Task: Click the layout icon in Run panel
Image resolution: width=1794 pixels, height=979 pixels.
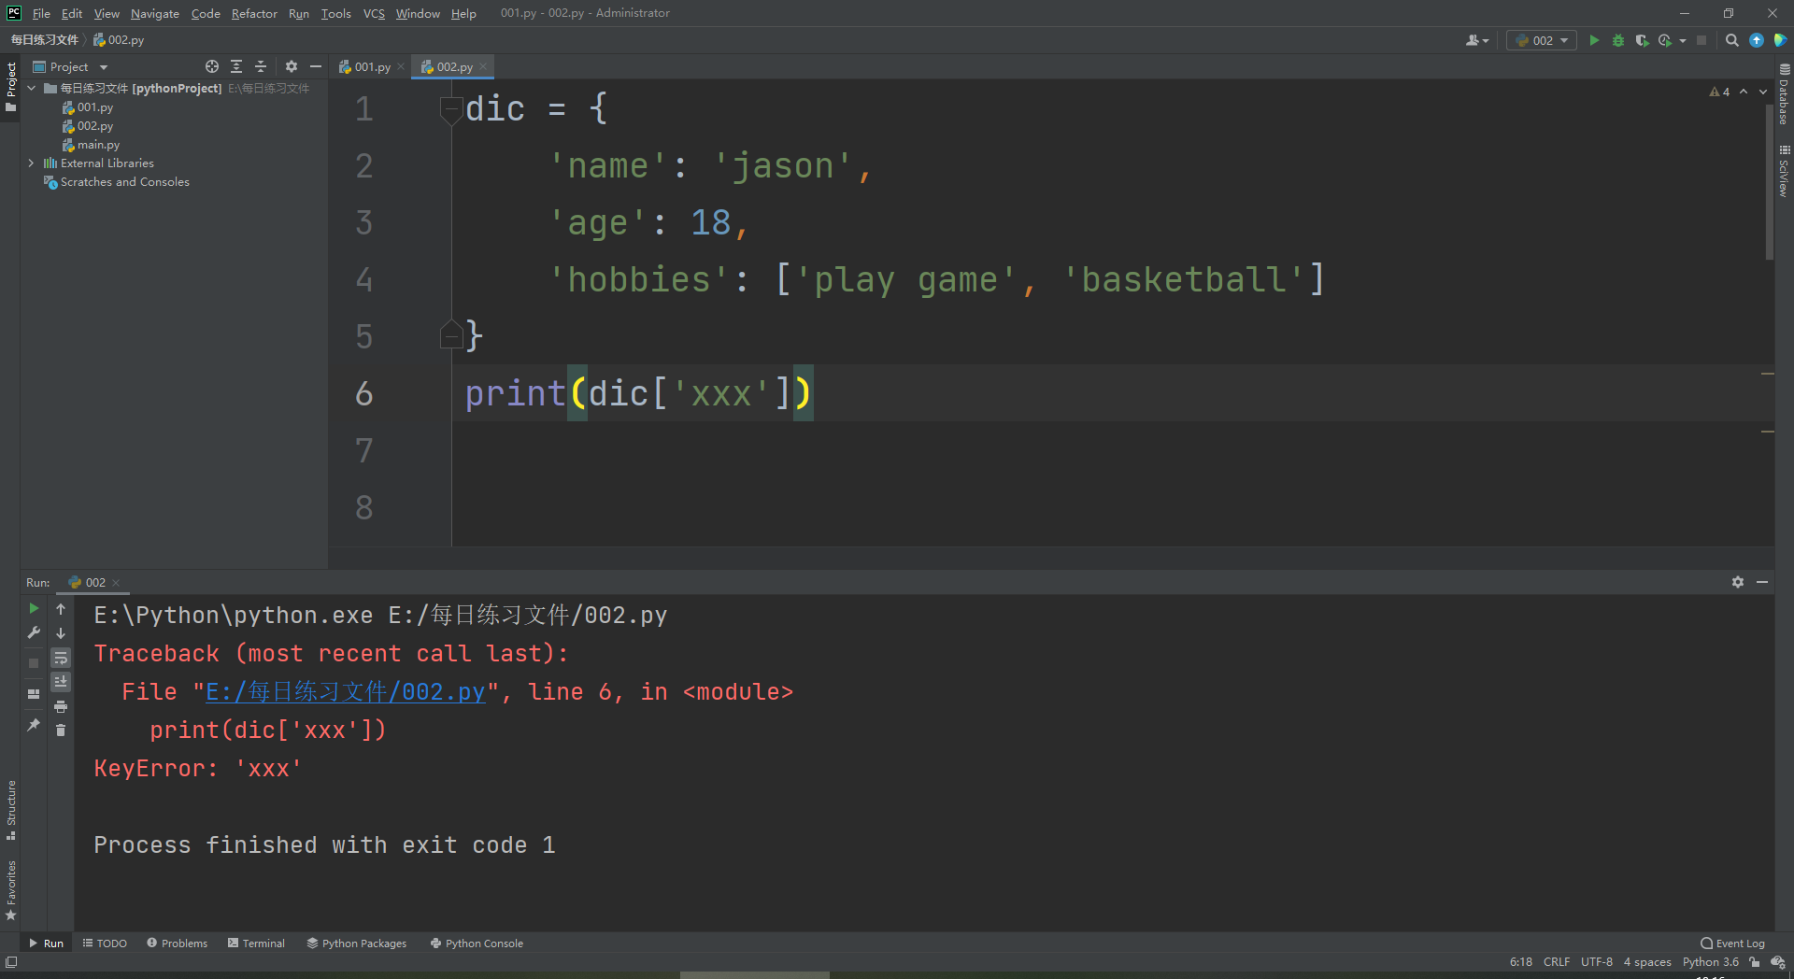Action: click(34, 693)
